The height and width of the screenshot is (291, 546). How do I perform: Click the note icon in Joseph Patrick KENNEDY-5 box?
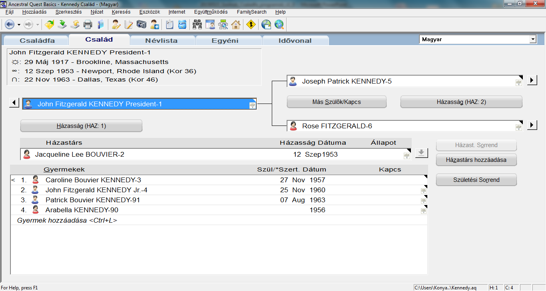[519, 83]
